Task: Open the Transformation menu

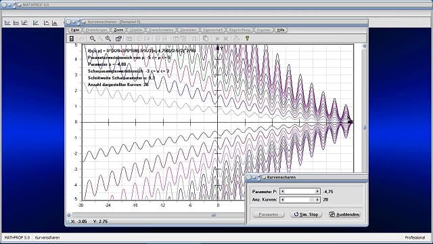Action: click(x=161, y=30)
